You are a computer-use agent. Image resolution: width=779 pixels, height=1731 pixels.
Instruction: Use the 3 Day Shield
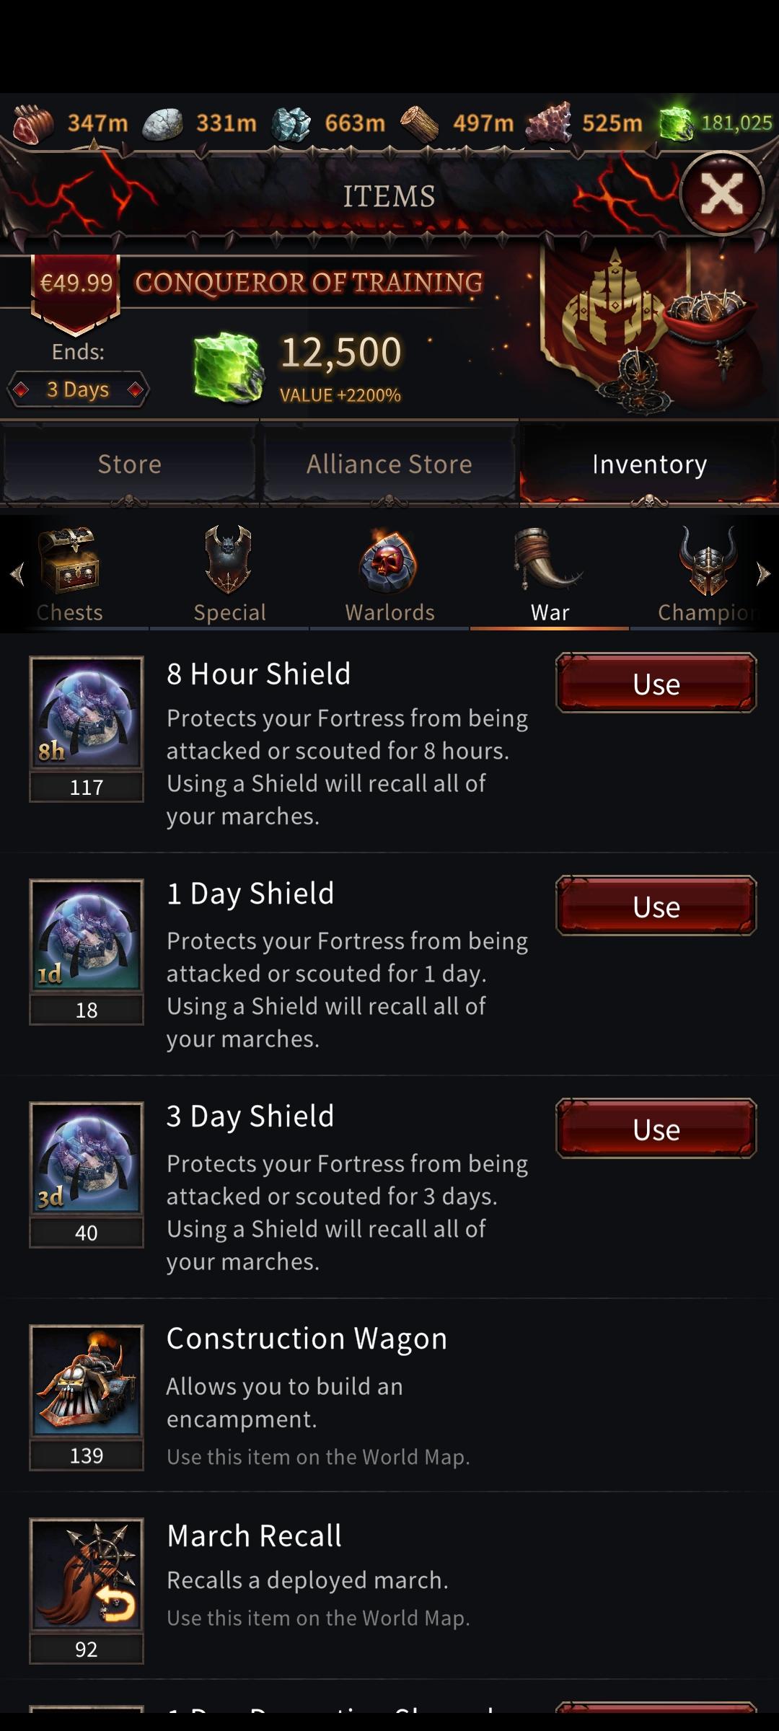pyautogui.click(x=656, y=1129)
